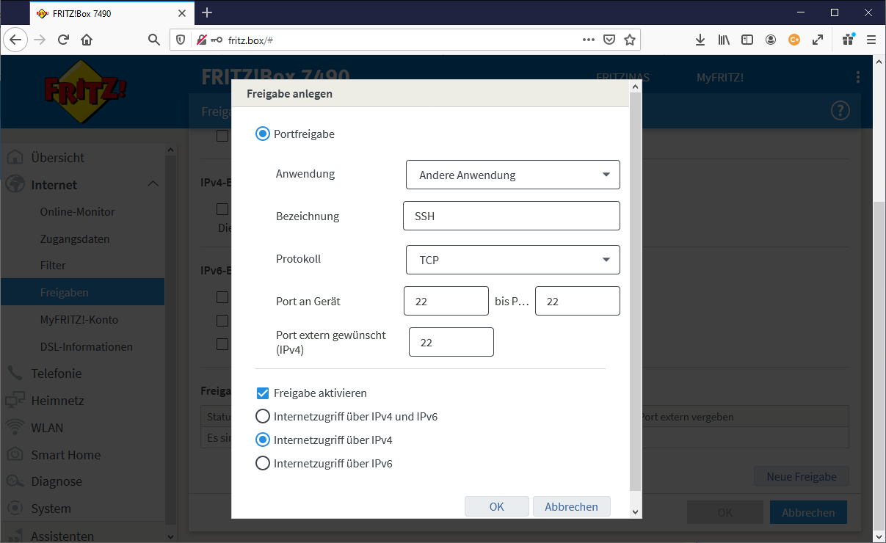Open the help question mark icon
886x543 pixels.
(x=840, y=111)
